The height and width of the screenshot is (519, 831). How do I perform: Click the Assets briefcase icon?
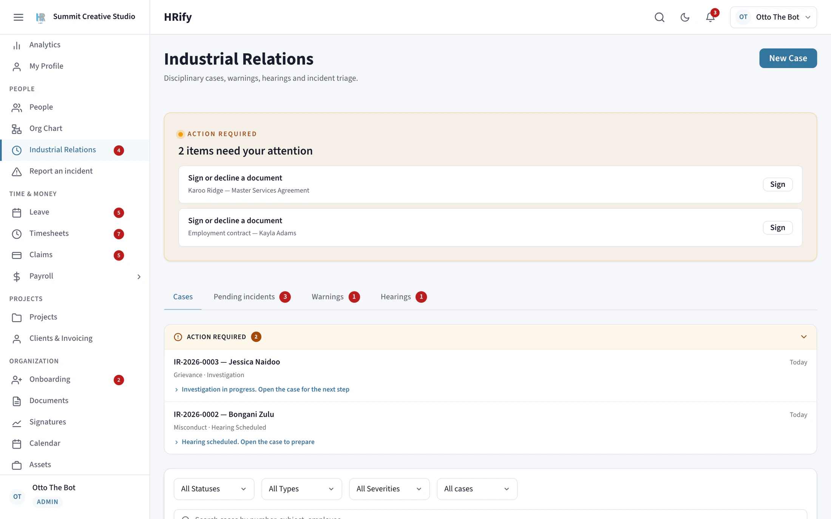click(x=17, y=465)
